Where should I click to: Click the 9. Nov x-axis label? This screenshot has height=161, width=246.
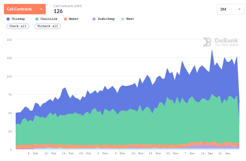pyautogui.click(x=120, y=153)
